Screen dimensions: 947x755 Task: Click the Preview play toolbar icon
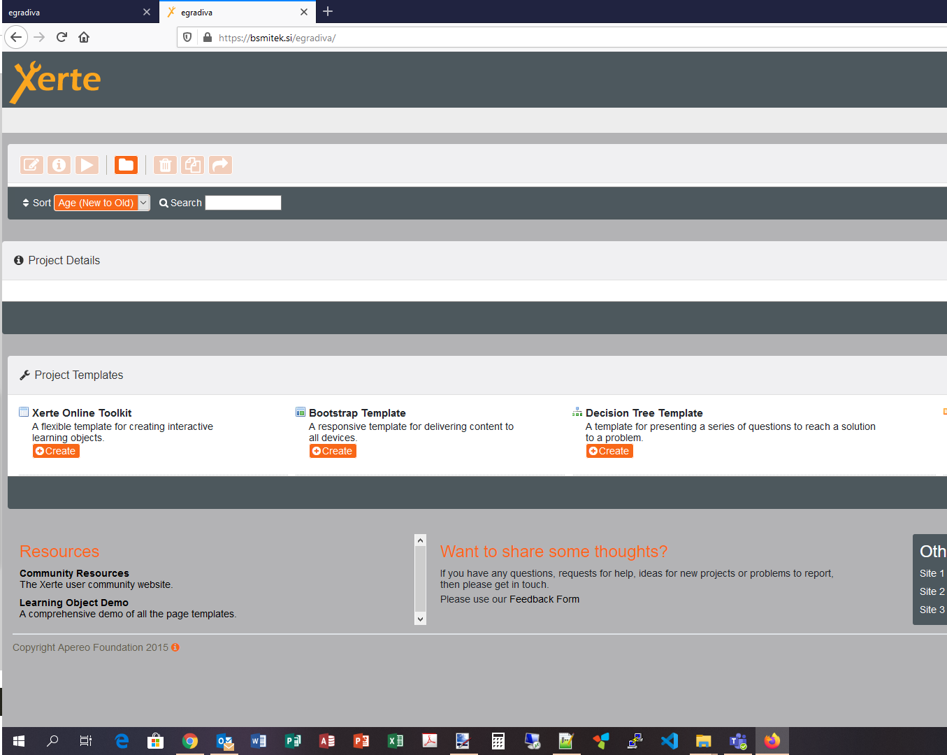point(87,165)
